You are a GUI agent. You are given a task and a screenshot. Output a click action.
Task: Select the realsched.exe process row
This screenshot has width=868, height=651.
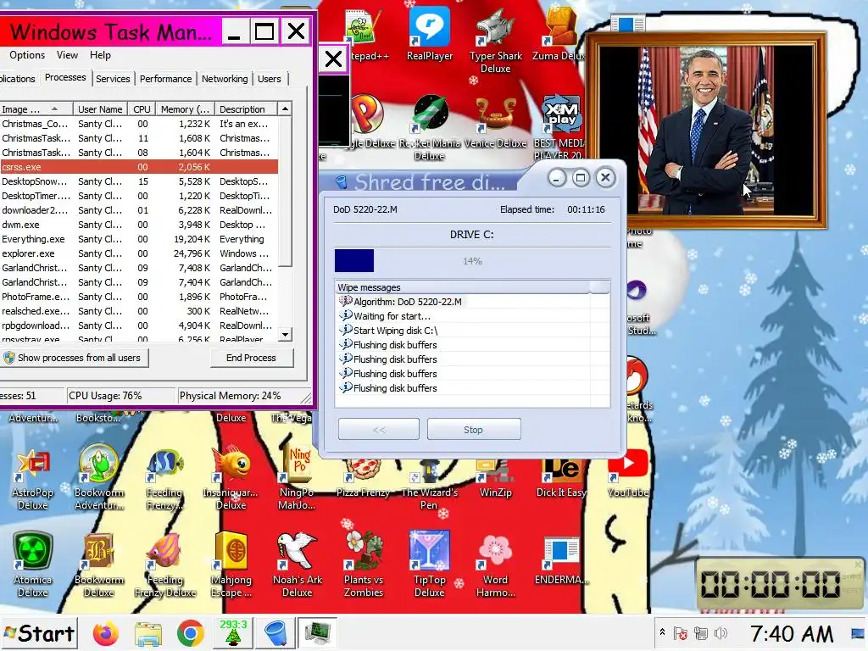tap(138, 311)
